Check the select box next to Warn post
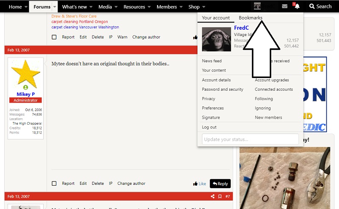The image size is (339, 209). (54, 37)
